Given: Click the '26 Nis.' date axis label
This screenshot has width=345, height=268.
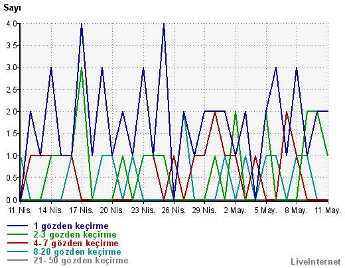Looking at the screenshot, I should point(174,210).
